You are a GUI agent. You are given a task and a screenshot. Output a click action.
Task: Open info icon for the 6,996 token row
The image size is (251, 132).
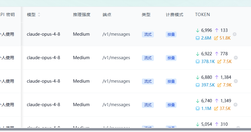[235, 34]
